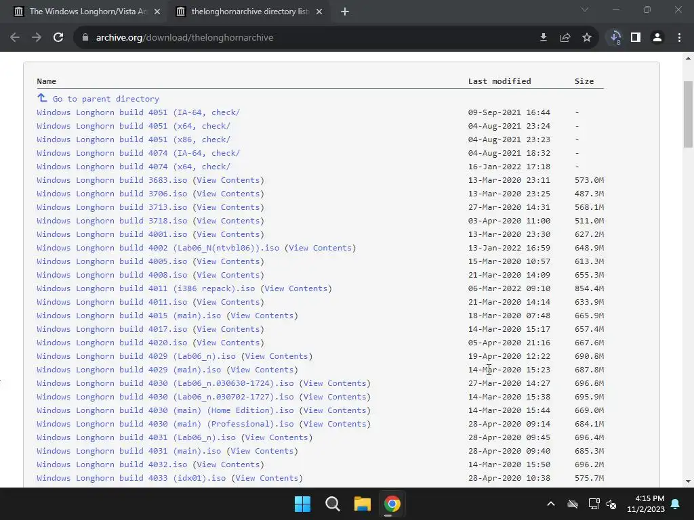Open a new browser tab
This screenshot has width=694, height=520.
point(345,12)
